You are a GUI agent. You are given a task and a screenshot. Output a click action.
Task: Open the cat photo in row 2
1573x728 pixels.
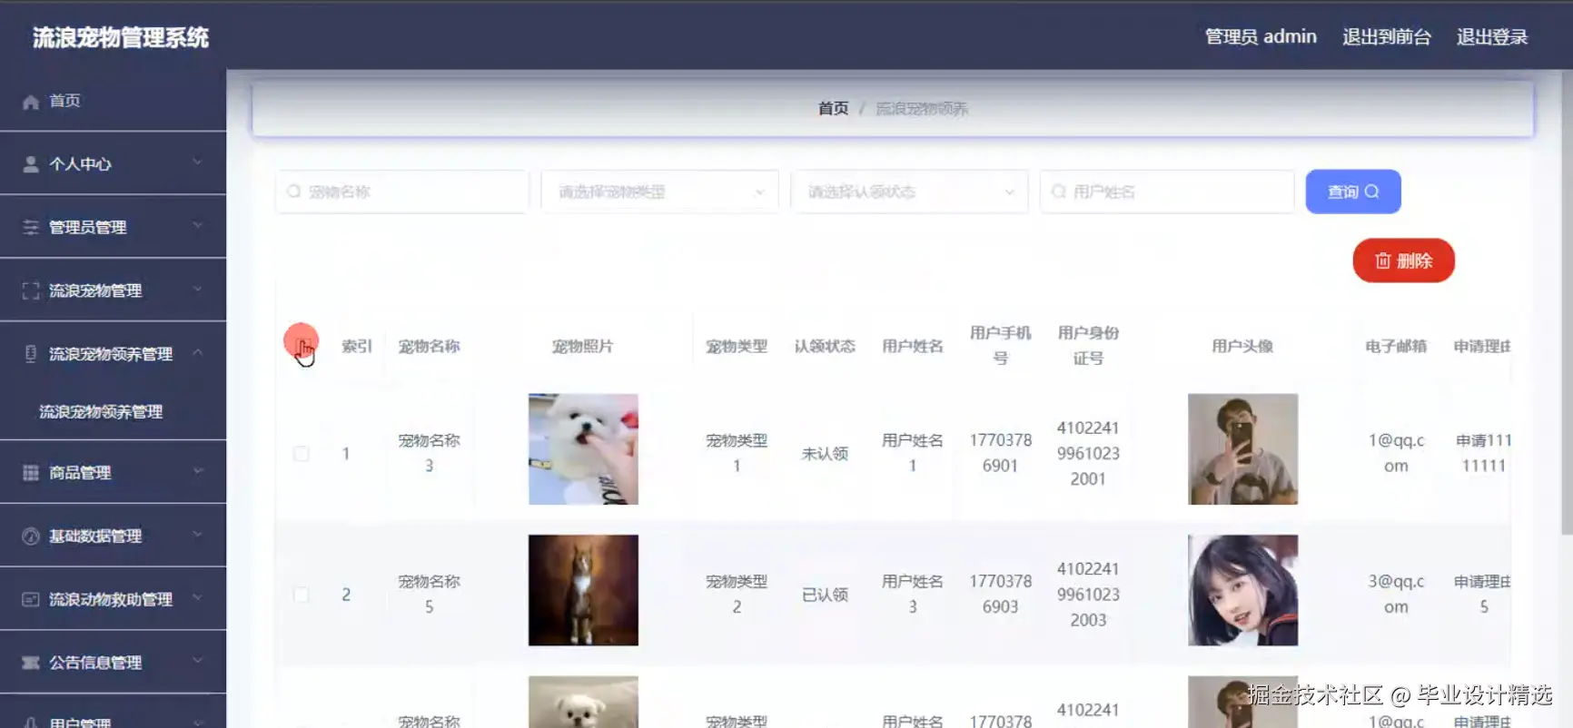click(583, 590)
